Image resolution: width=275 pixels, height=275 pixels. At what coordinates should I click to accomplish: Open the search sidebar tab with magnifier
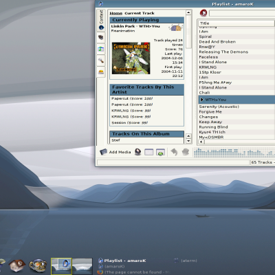point(101,60)
